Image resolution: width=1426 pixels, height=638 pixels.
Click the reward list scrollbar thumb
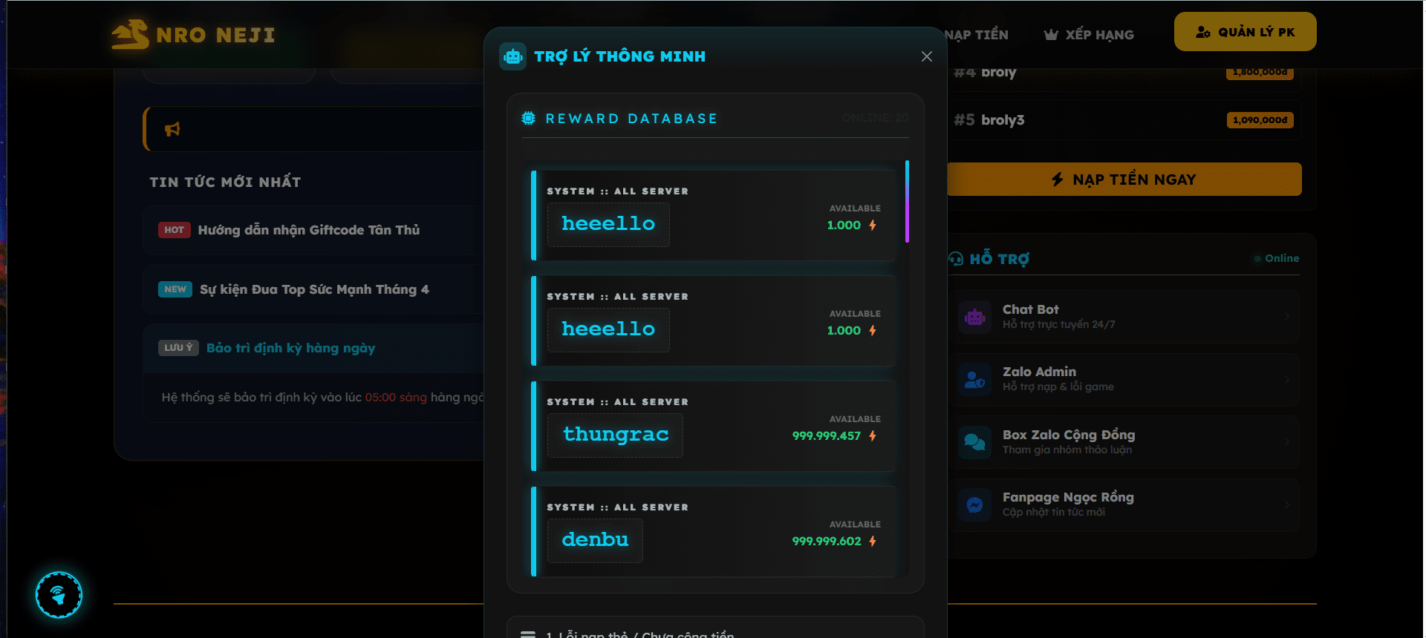click(907, 202)
